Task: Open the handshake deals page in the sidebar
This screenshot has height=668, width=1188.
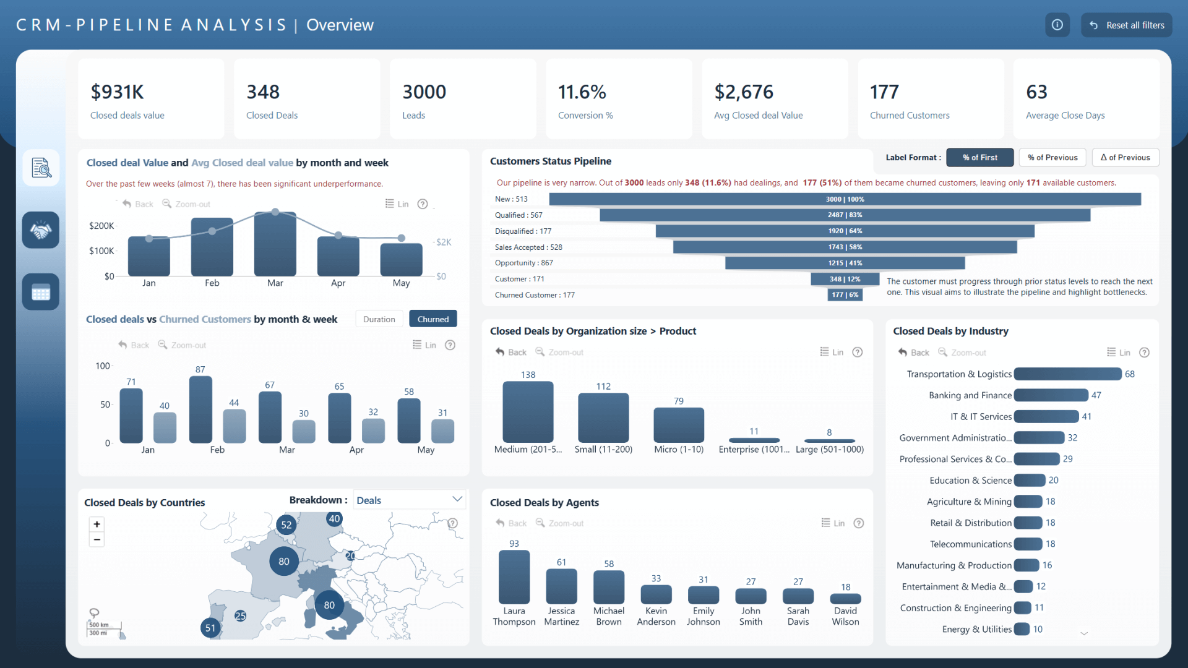Action: point(40,229)
